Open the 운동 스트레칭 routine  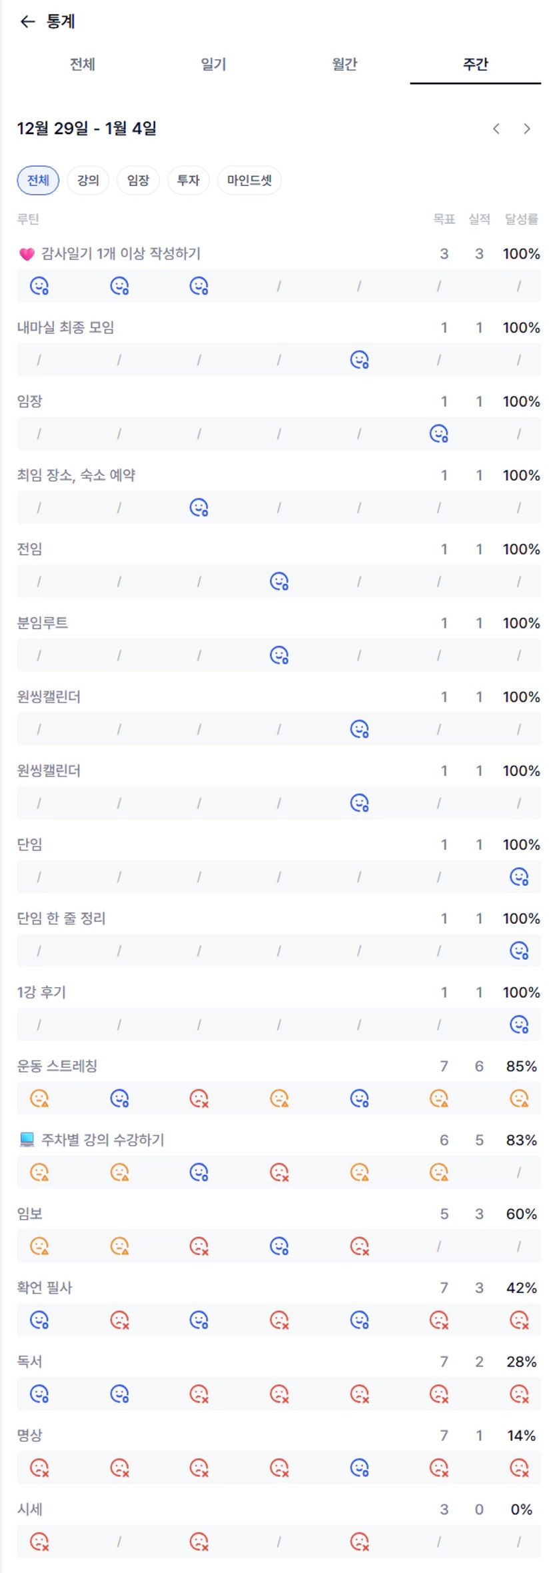[57, 1066]
